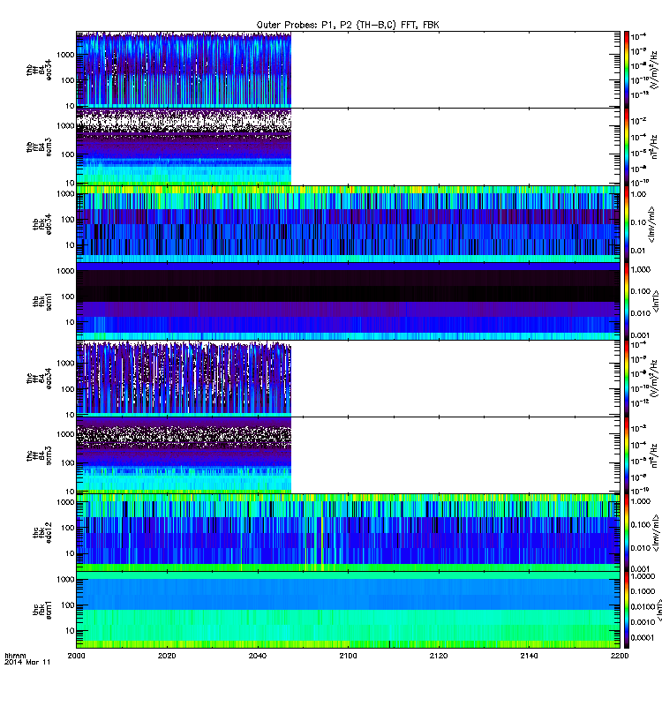
Task: Click the 2000 time tick label
Action: click(x=76, y=656)
